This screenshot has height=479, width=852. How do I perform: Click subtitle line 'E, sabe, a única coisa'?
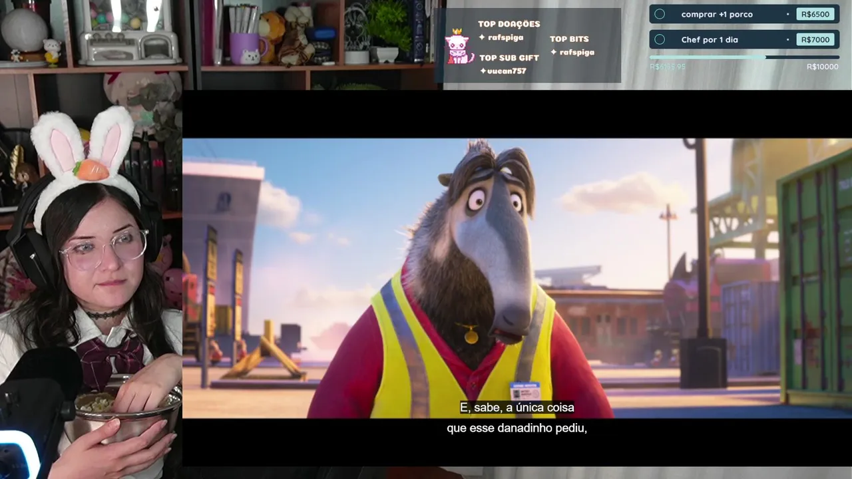(517, 407)
